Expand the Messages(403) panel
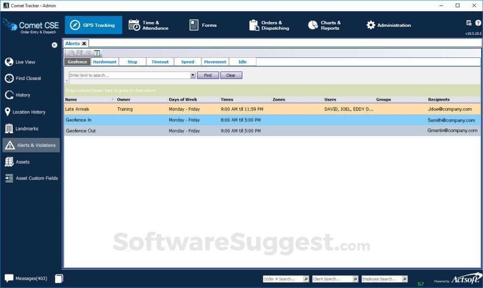 tap(30, 278)
